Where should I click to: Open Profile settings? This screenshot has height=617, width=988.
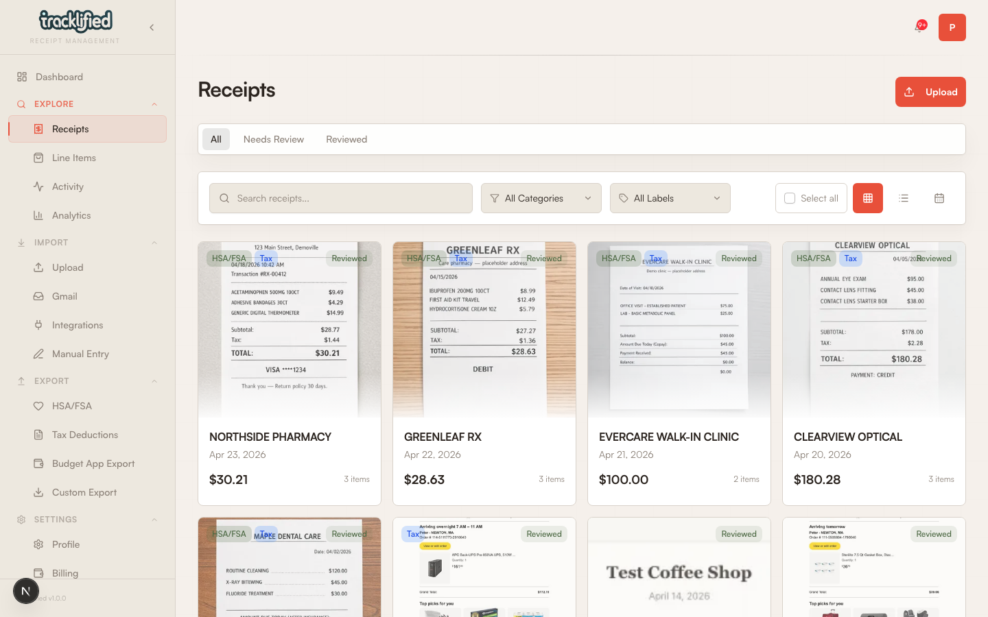click(x=87, y=544)
